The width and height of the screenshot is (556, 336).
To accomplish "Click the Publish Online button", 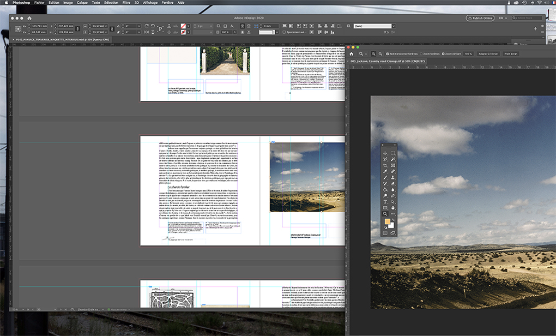I will click(480, 18).
